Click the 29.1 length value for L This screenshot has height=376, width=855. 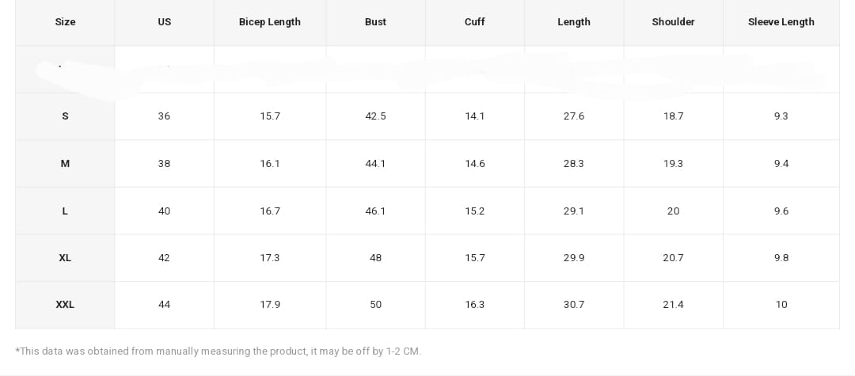pyautogui.click(x=573, y=211)
